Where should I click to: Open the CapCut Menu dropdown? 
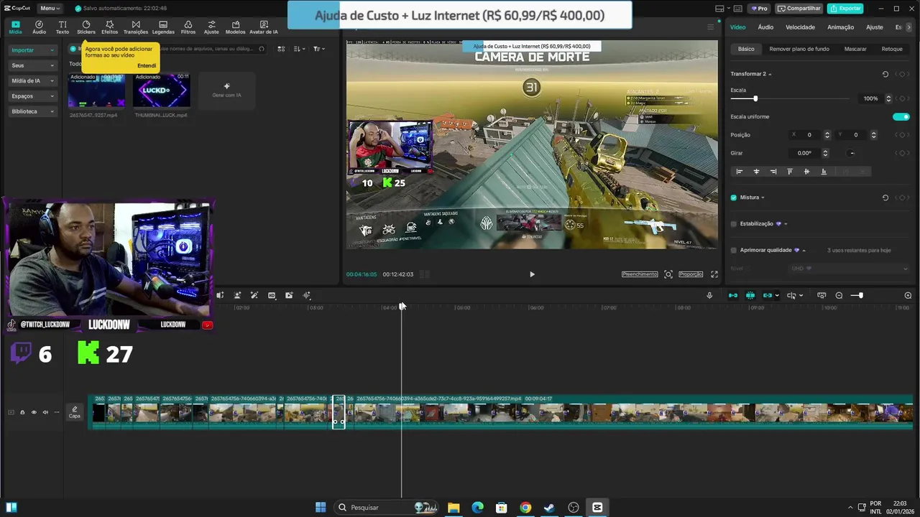click(50, 8)
